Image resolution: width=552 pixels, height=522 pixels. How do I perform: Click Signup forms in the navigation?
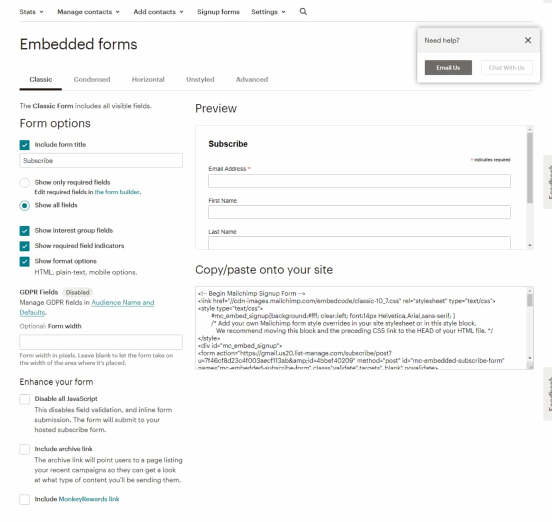218,12
